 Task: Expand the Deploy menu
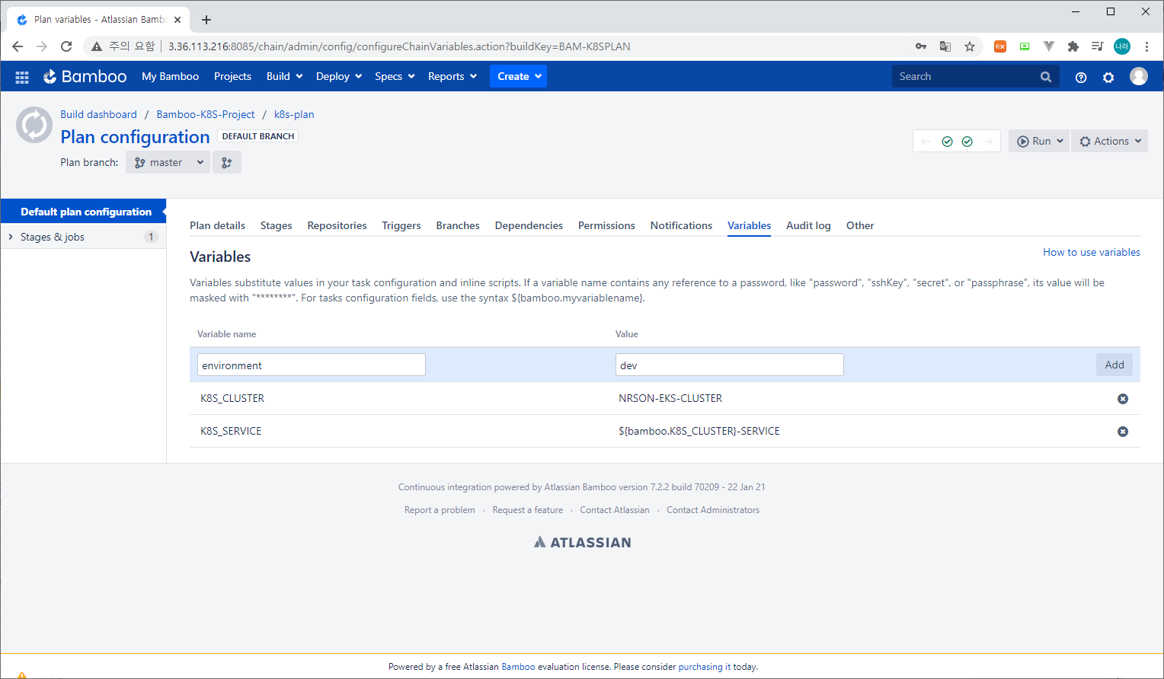(x=339, y=76)
